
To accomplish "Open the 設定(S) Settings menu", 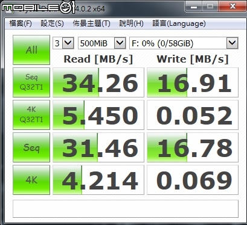I will 52,23.
